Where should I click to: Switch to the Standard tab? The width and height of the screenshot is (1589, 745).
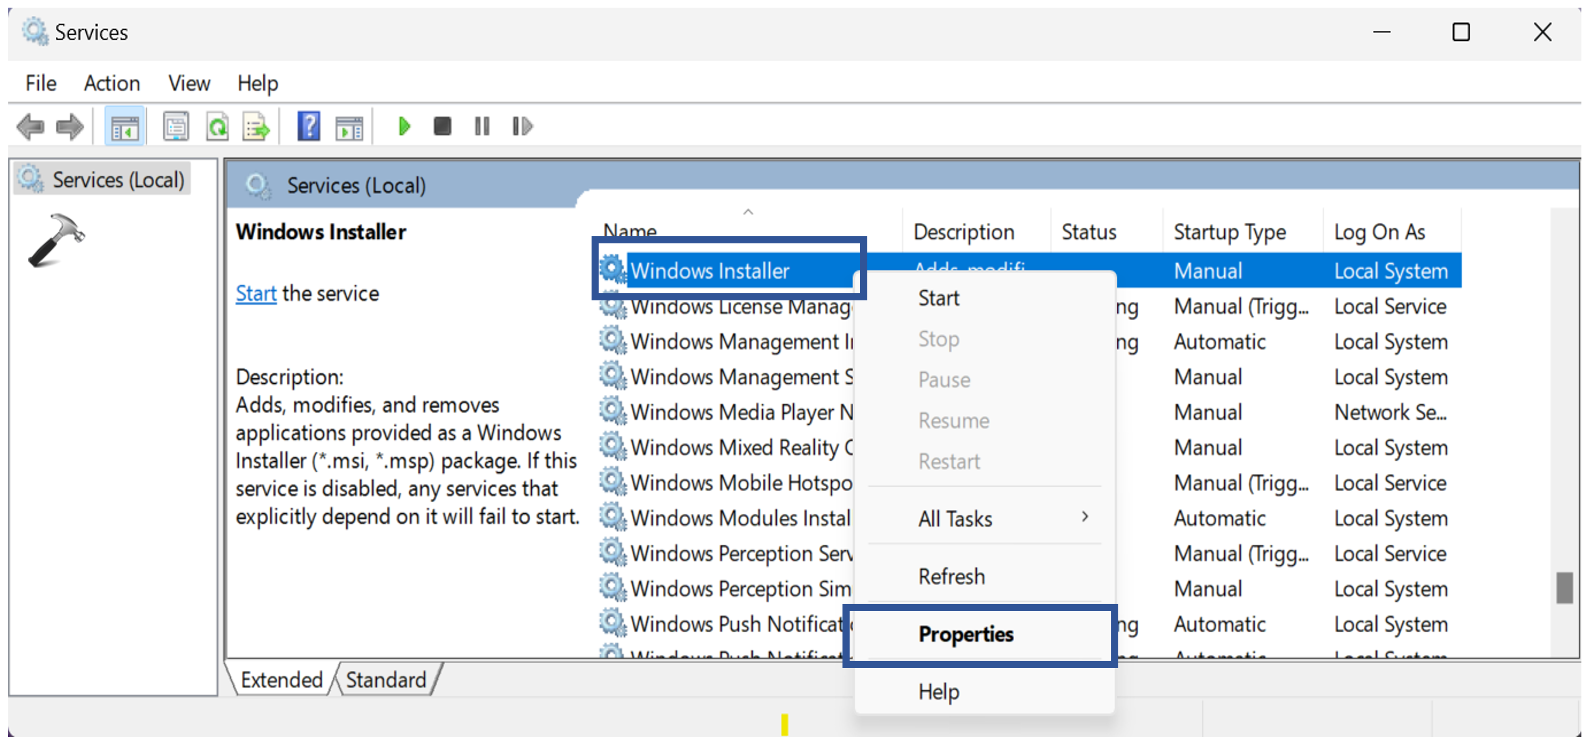pyautogui.click(x=385, y=680)
